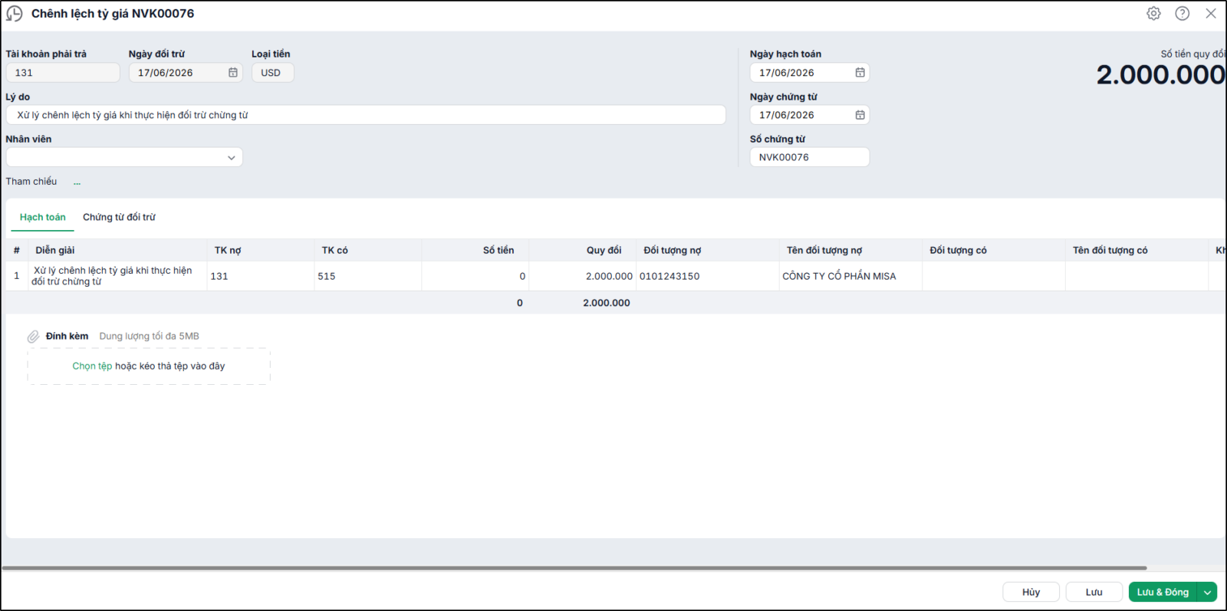Click Đối tượng nợ column header
The image size is (1227, 611).
click(708, 251)
